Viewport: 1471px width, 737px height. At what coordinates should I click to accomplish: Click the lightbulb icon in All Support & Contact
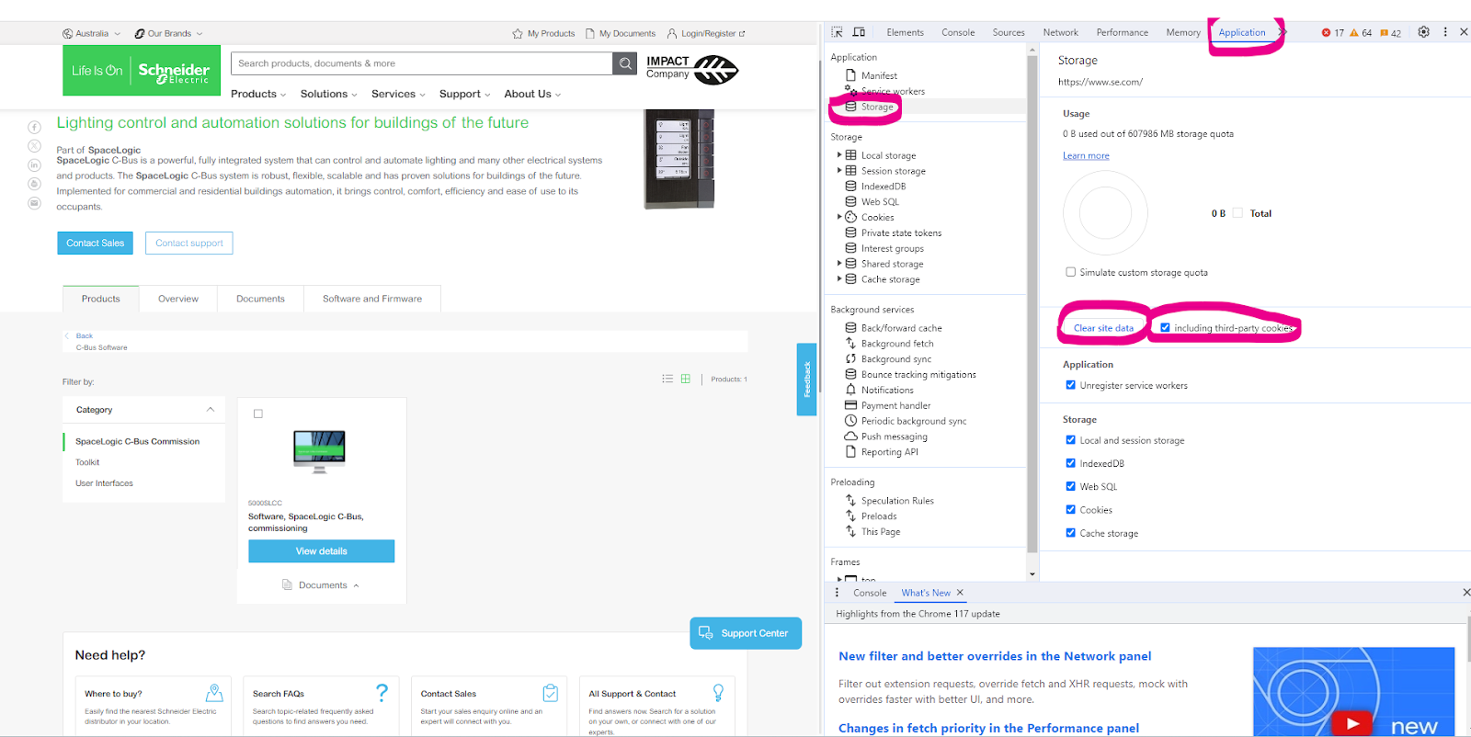click(x=718, y=693)
